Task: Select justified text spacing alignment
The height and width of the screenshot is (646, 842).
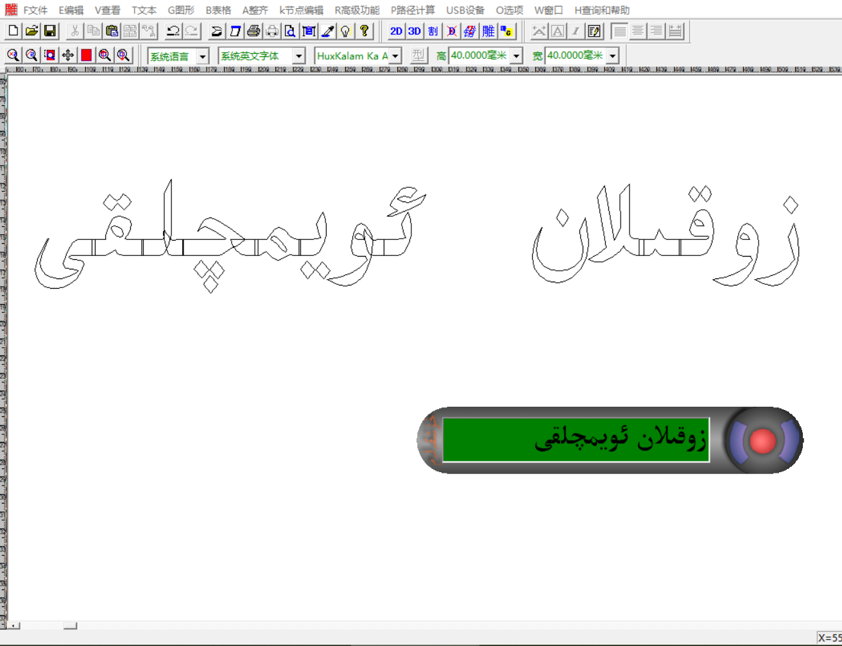Action: [675, 31]
